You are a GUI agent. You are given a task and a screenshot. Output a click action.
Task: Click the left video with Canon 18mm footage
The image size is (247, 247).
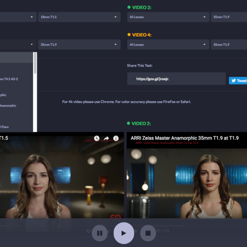[x=62, y=175]
